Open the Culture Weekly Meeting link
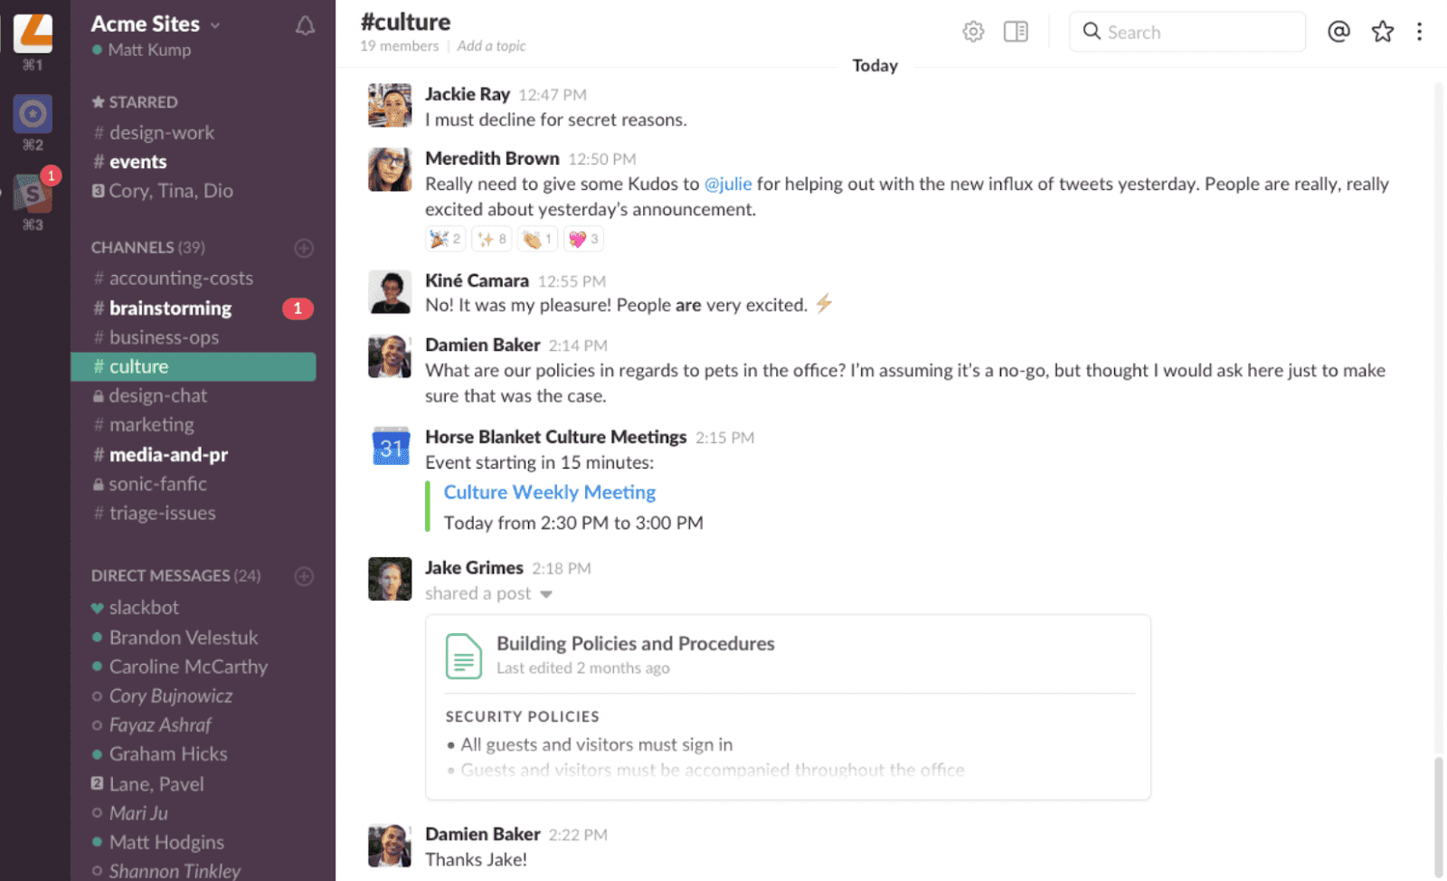 click(x=550, y=492)
